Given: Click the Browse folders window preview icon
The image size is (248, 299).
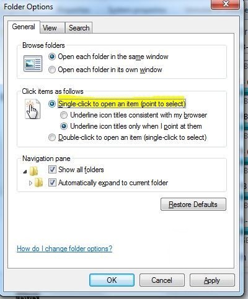Looking at the screenshot, I should [x=33, y=63].
